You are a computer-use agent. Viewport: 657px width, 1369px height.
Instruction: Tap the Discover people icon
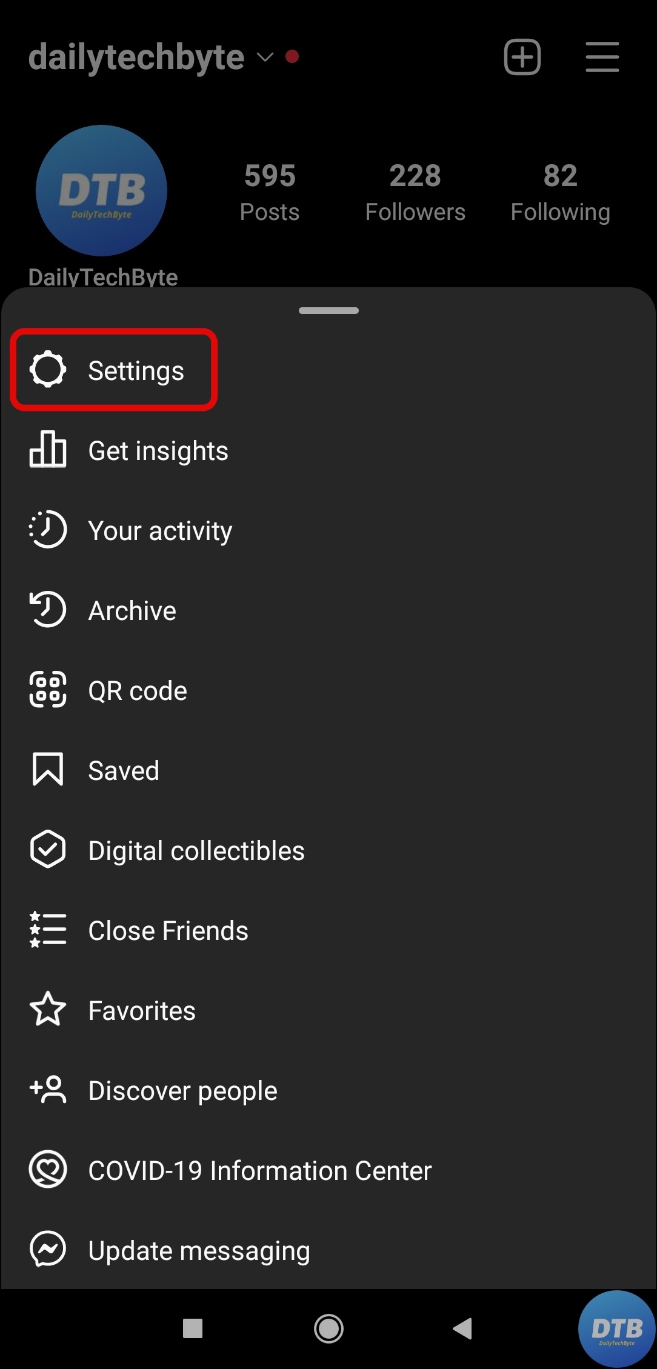coord(47,1090)
